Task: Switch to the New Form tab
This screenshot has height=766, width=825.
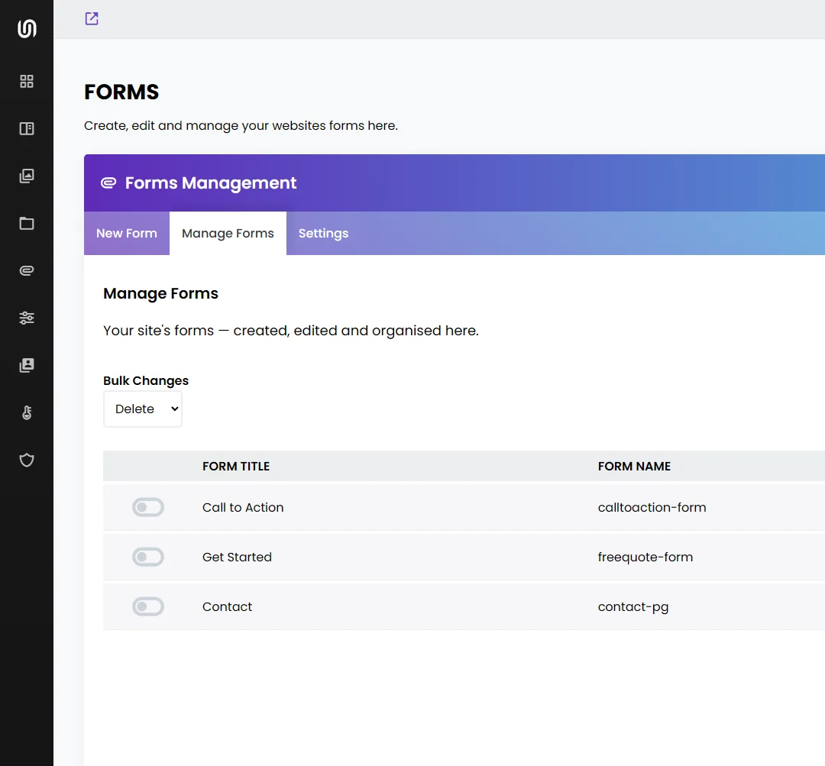Action: (x=127, y=234)
